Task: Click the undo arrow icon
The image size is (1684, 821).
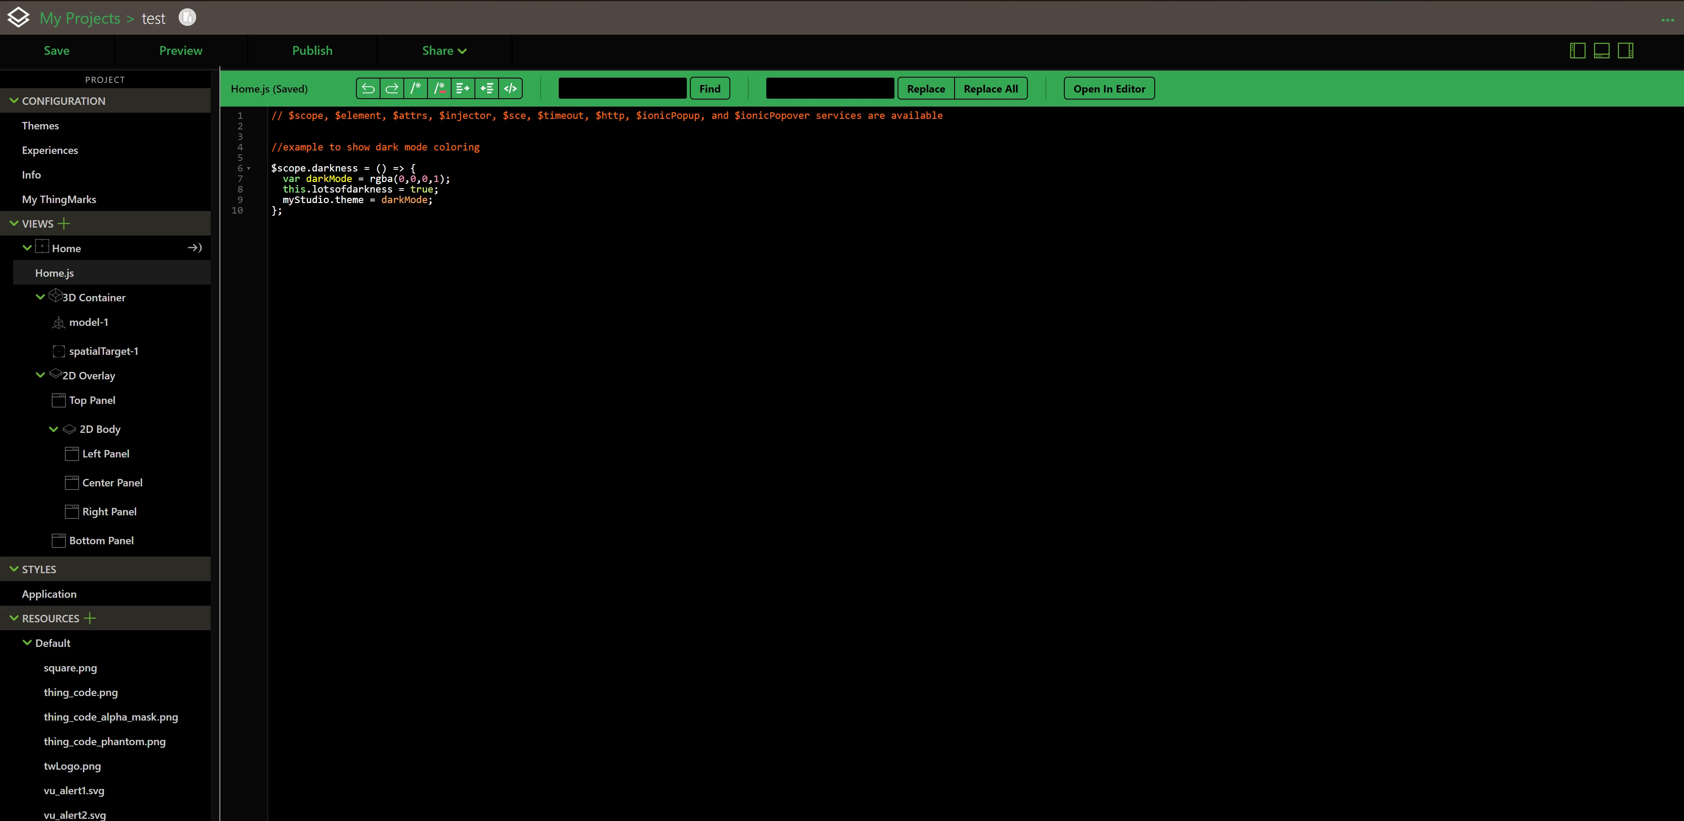Action: point(368,89)
